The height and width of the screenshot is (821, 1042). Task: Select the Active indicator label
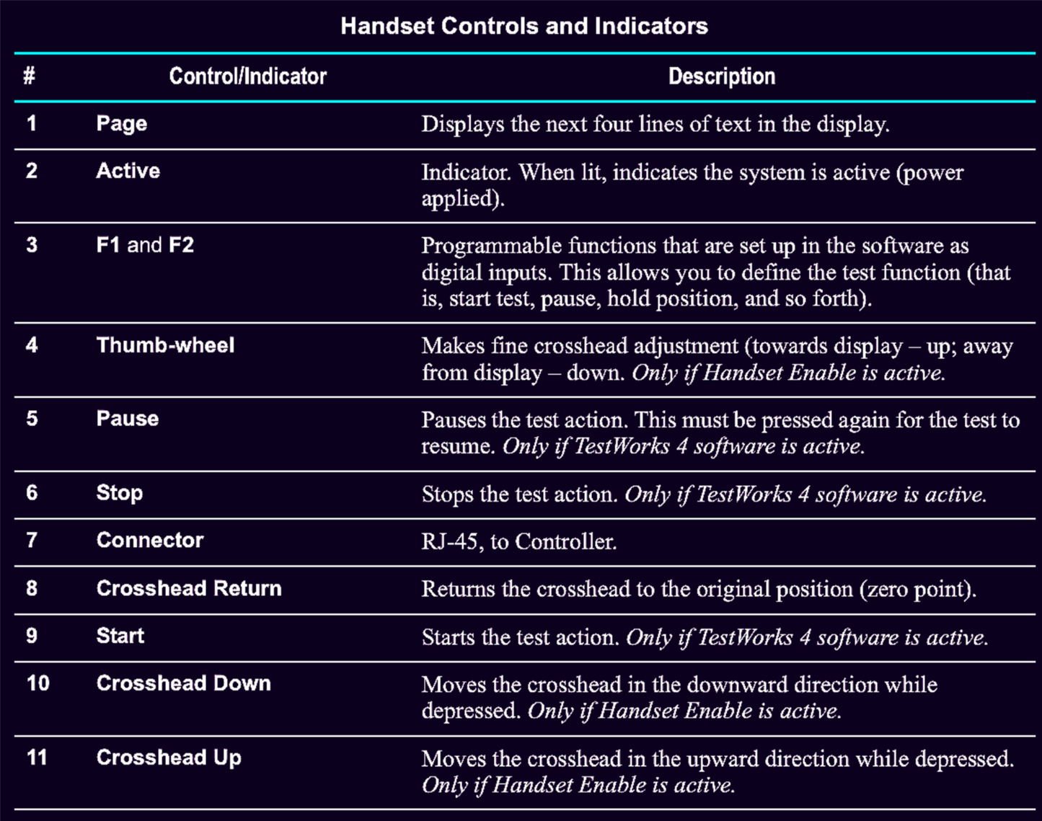pos(128,171)
